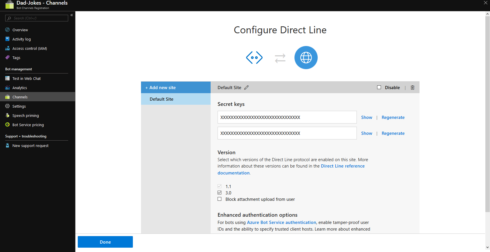Click the scrollbar down arrow
This screenshot has width=490, height=252.
tap(487, 247)
